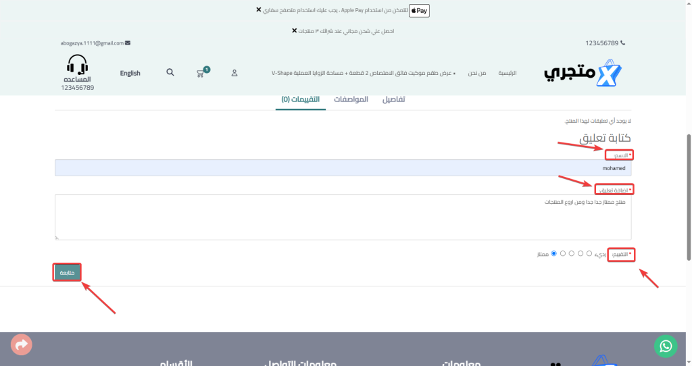The image size is (692, 366).
Task: Click the search magnifier icon
Action: [170, 72]
